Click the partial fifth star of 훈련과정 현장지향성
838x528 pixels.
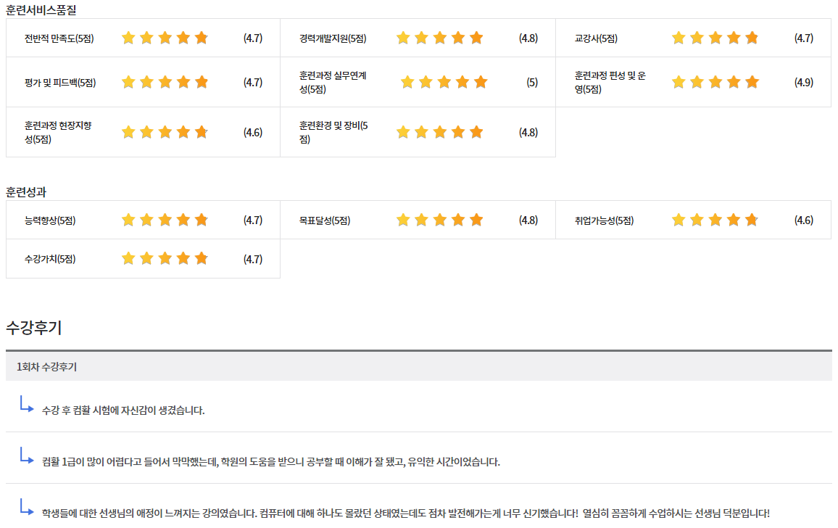pyautogui.click(x=202, y=133)
